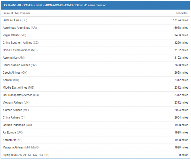The width and height of the screenshot is (191, 160).
Task: Select Gol Transportes Aéreos (G3) row
Action: [x=95, y=95]
